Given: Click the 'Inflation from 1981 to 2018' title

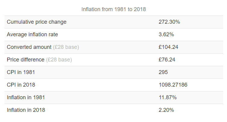Looking at the screenshot, I should click(x=113, y=9).
